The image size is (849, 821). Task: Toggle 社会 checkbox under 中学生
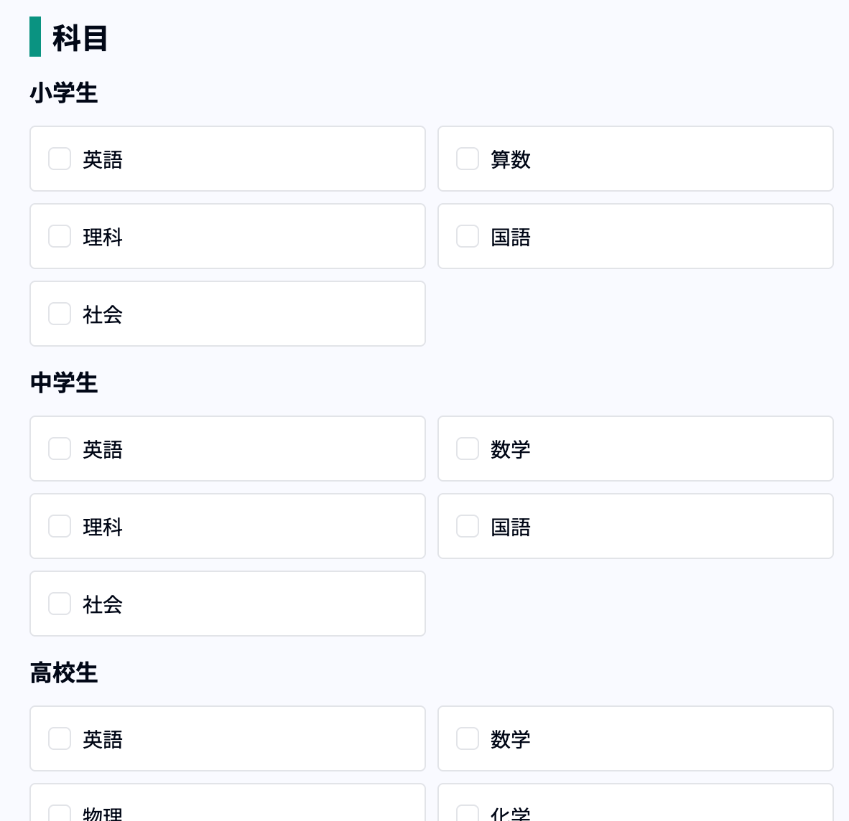(60, 604)
